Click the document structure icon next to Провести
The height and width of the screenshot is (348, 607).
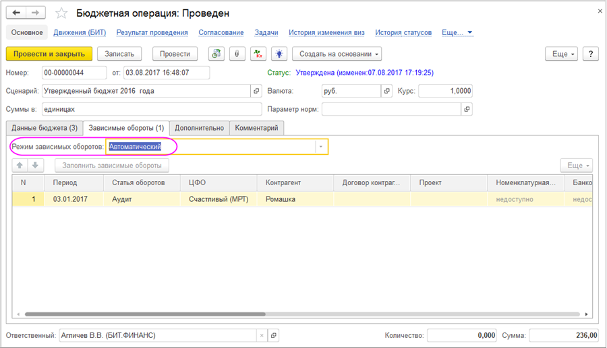pos(216,54)
